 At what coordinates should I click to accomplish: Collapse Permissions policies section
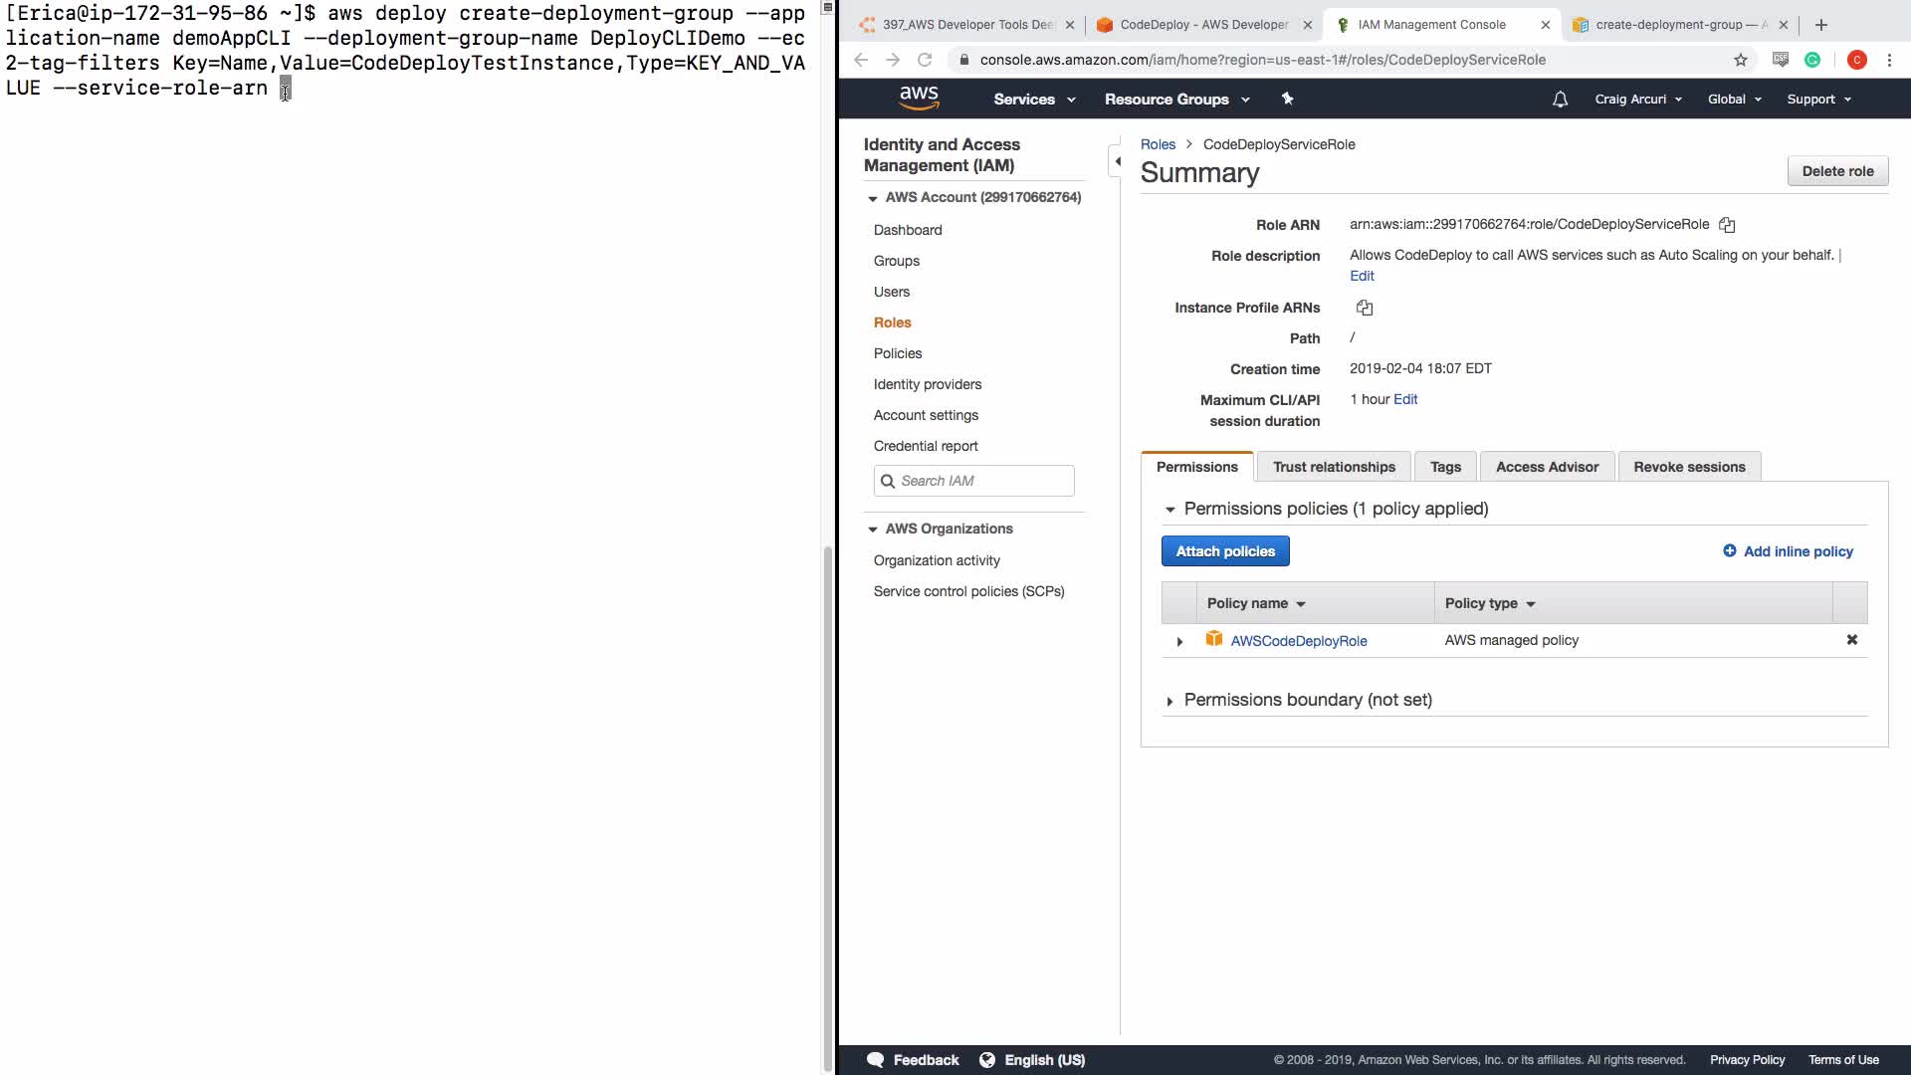pos(1169,510)
